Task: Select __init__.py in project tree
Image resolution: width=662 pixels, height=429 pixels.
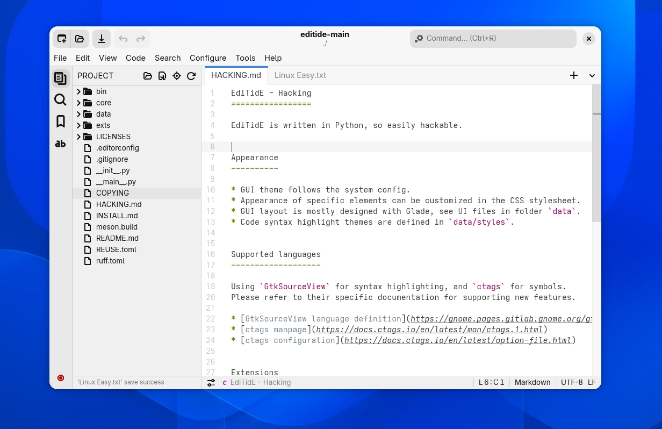Action: (113, 170)
